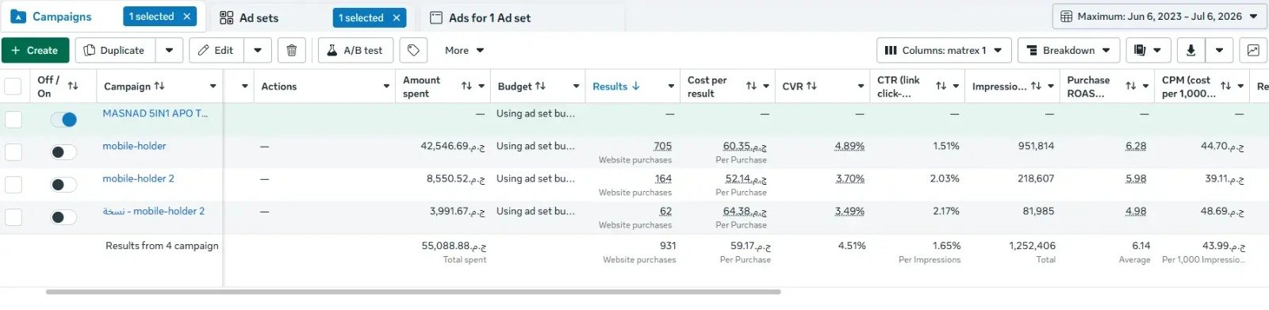Click the 6.28 purchase ROAS value
This screenshot has width=1269, height=310.
point(1136,146)
